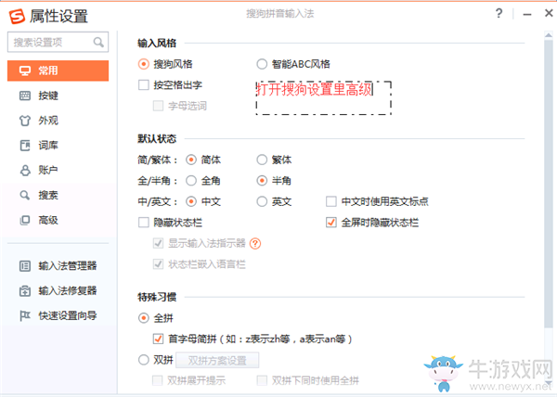Click the 词库 dictionary icon
Viewport: 557px width, 397px height.
(25, 145)
